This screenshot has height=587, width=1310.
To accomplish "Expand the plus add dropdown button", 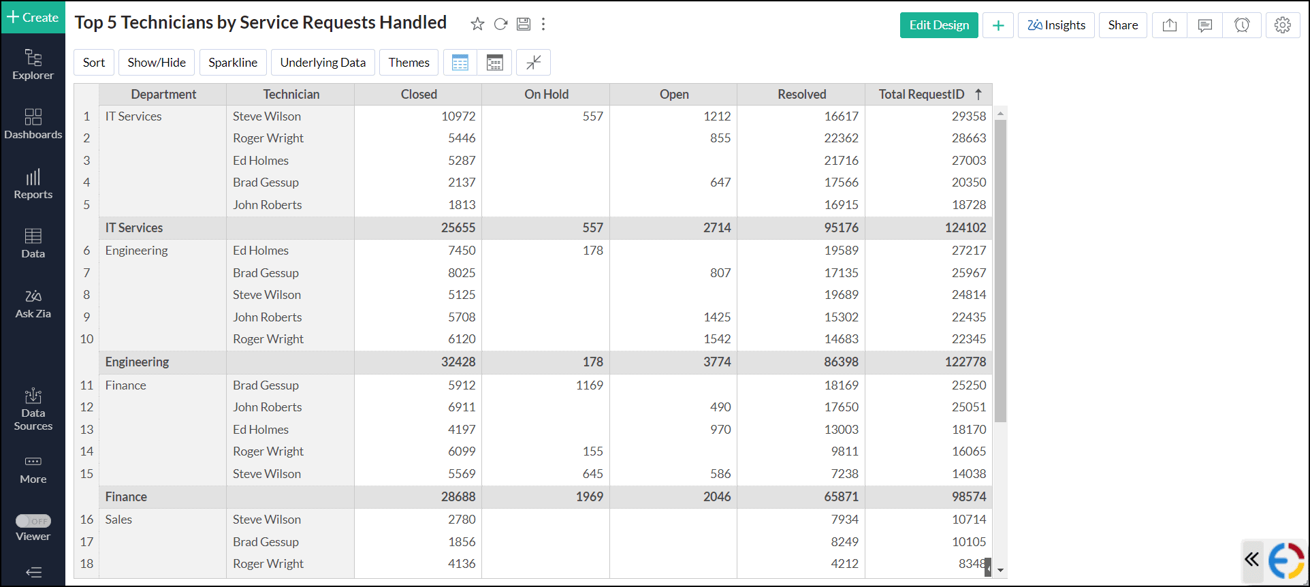I will pyautogui.click(x=997, y=25).
